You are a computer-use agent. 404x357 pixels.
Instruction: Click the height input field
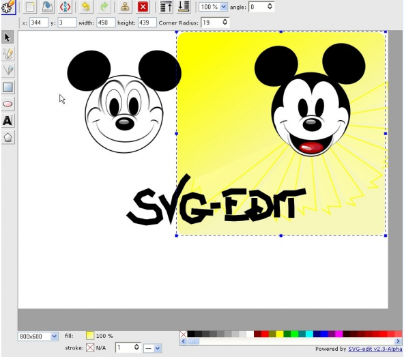click(147, 23)
